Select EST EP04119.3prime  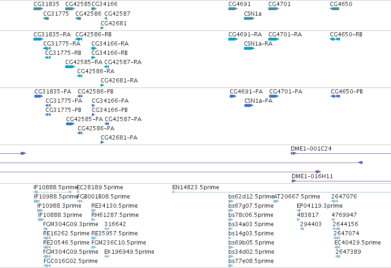(320, 206)
